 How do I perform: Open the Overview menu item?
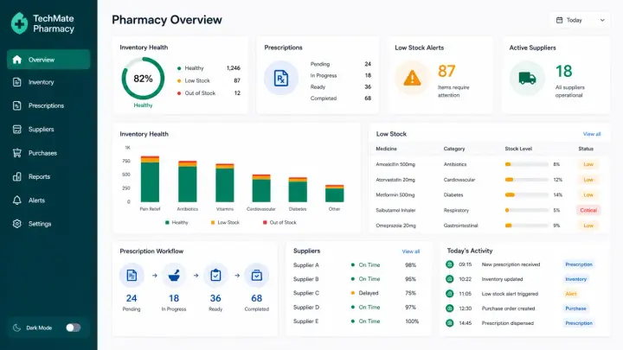tap(48, 60)
